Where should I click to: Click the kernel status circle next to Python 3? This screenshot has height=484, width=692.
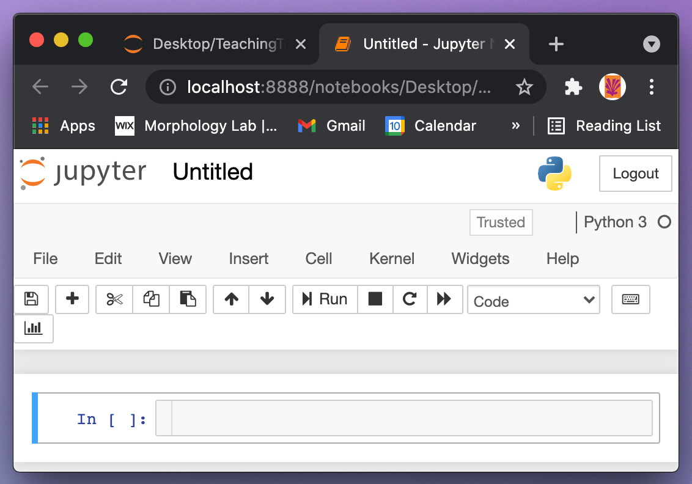(x=664, y=222)
